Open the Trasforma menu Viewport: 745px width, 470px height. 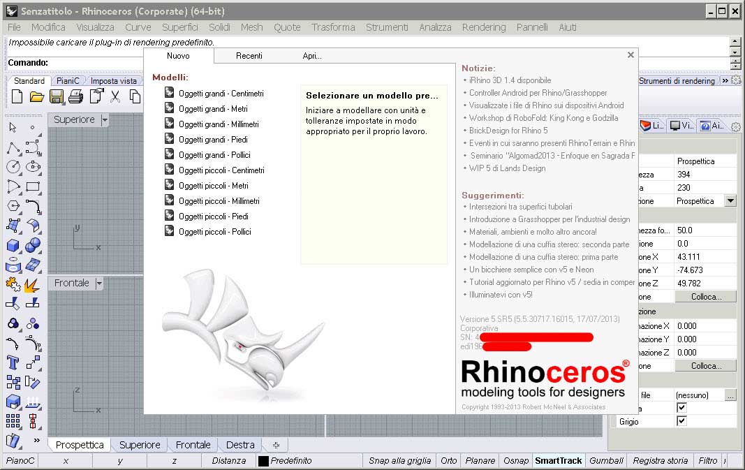[x=333, y=27]
